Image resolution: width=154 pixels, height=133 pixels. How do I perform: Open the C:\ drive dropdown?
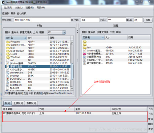click(x=64, y=32)
